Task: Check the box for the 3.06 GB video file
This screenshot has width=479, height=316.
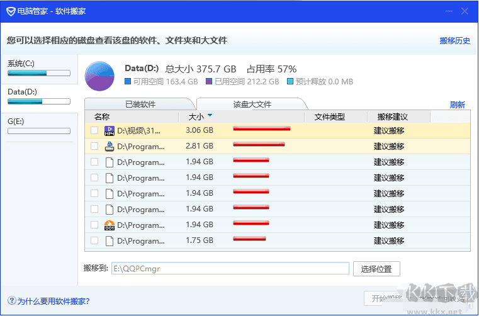Action: [94, 131]
